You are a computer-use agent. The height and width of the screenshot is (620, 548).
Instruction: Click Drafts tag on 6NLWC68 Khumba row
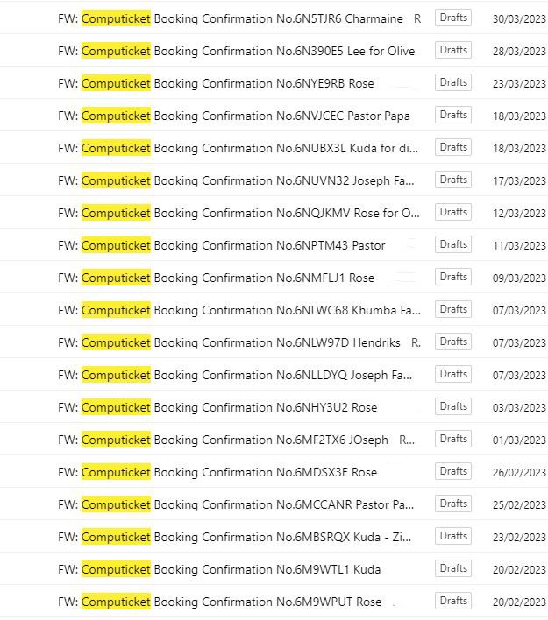tap(453, 310)
